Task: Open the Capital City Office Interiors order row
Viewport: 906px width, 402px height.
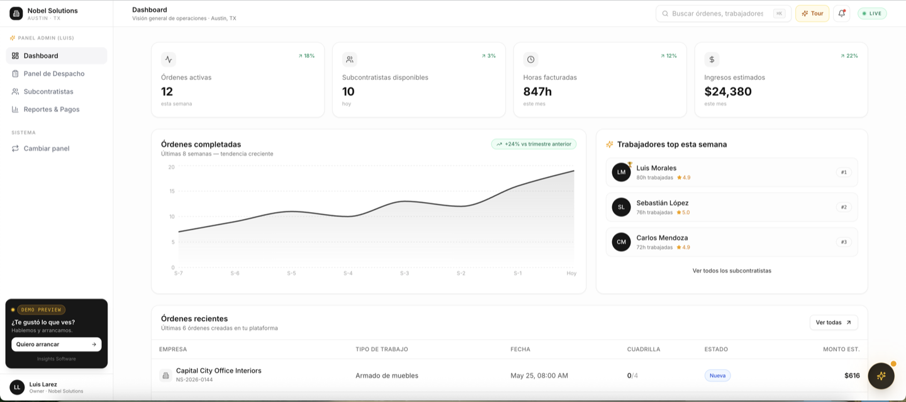Action: click(x=510, y=376)
